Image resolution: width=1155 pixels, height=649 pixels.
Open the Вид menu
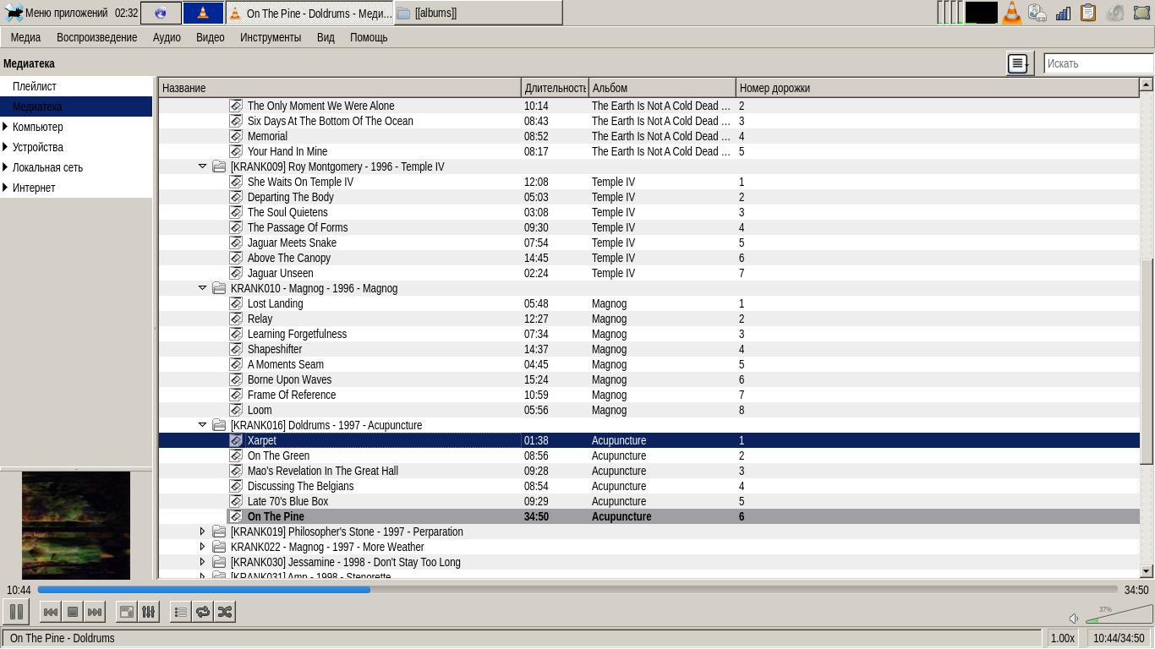click(326, 37)
